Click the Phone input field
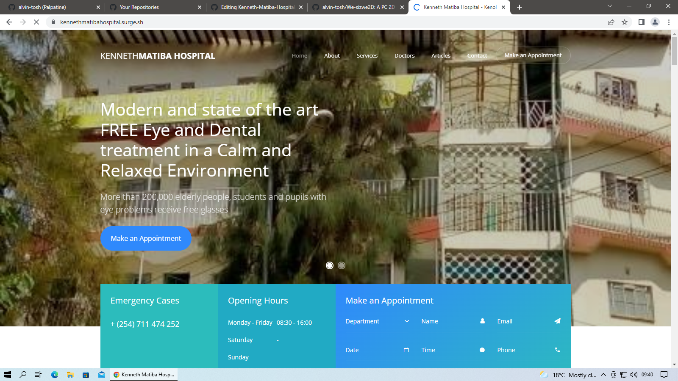This screenshot has width=678, height=381. coord(528,350)
